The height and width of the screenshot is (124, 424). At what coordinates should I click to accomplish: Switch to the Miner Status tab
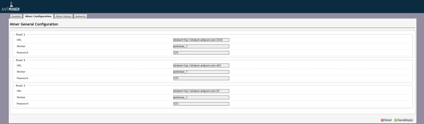pos(63,16)
